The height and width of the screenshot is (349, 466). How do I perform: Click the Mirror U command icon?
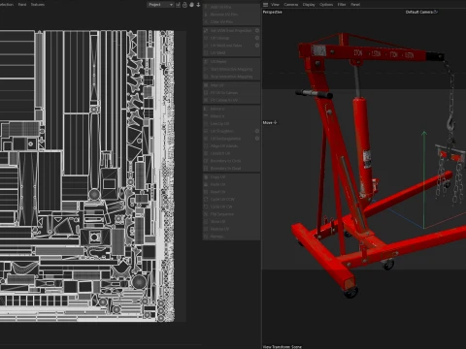[206, 109]
